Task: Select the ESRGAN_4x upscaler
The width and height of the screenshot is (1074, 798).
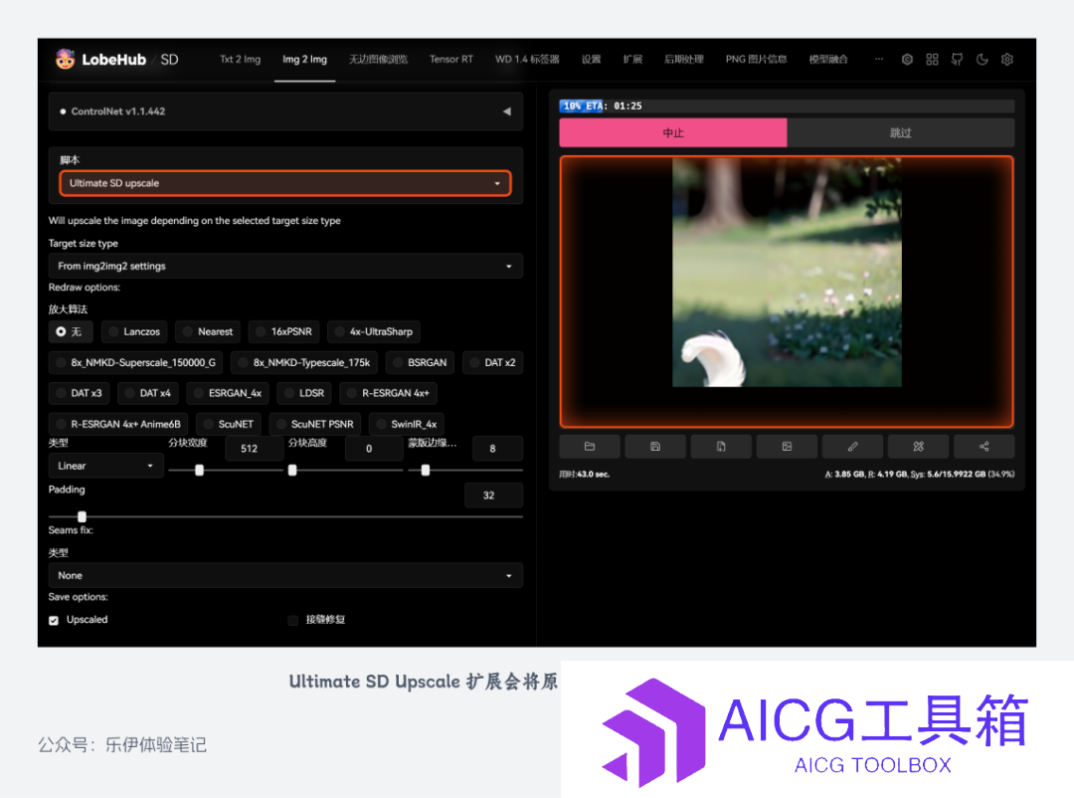Action: click(x=228, y=393)
